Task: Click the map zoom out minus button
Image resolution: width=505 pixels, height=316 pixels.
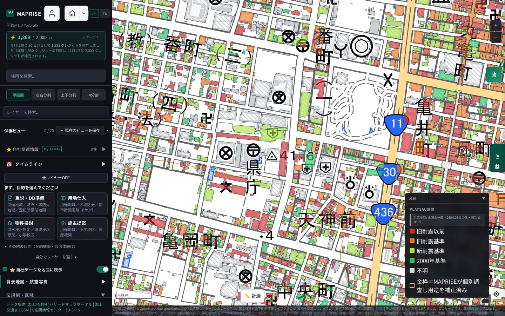Action: [496, 37]
